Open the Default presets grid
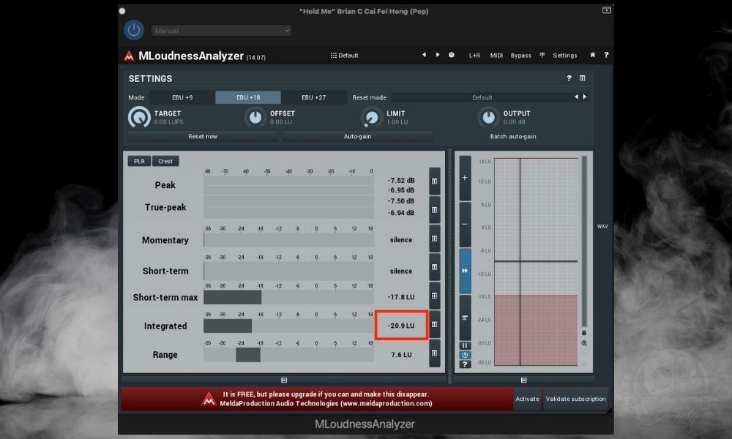 tap(345, 56)
